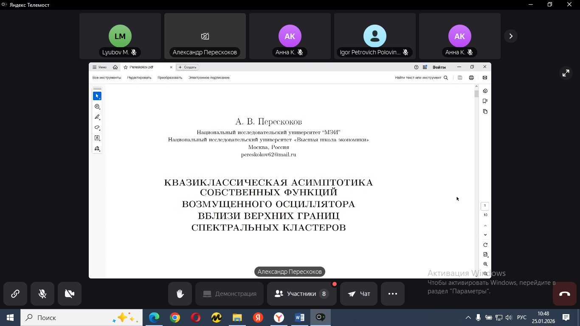Select the highlight/comment tool in Acrobat sidebar
580x326 pixels.
[97, 107]
